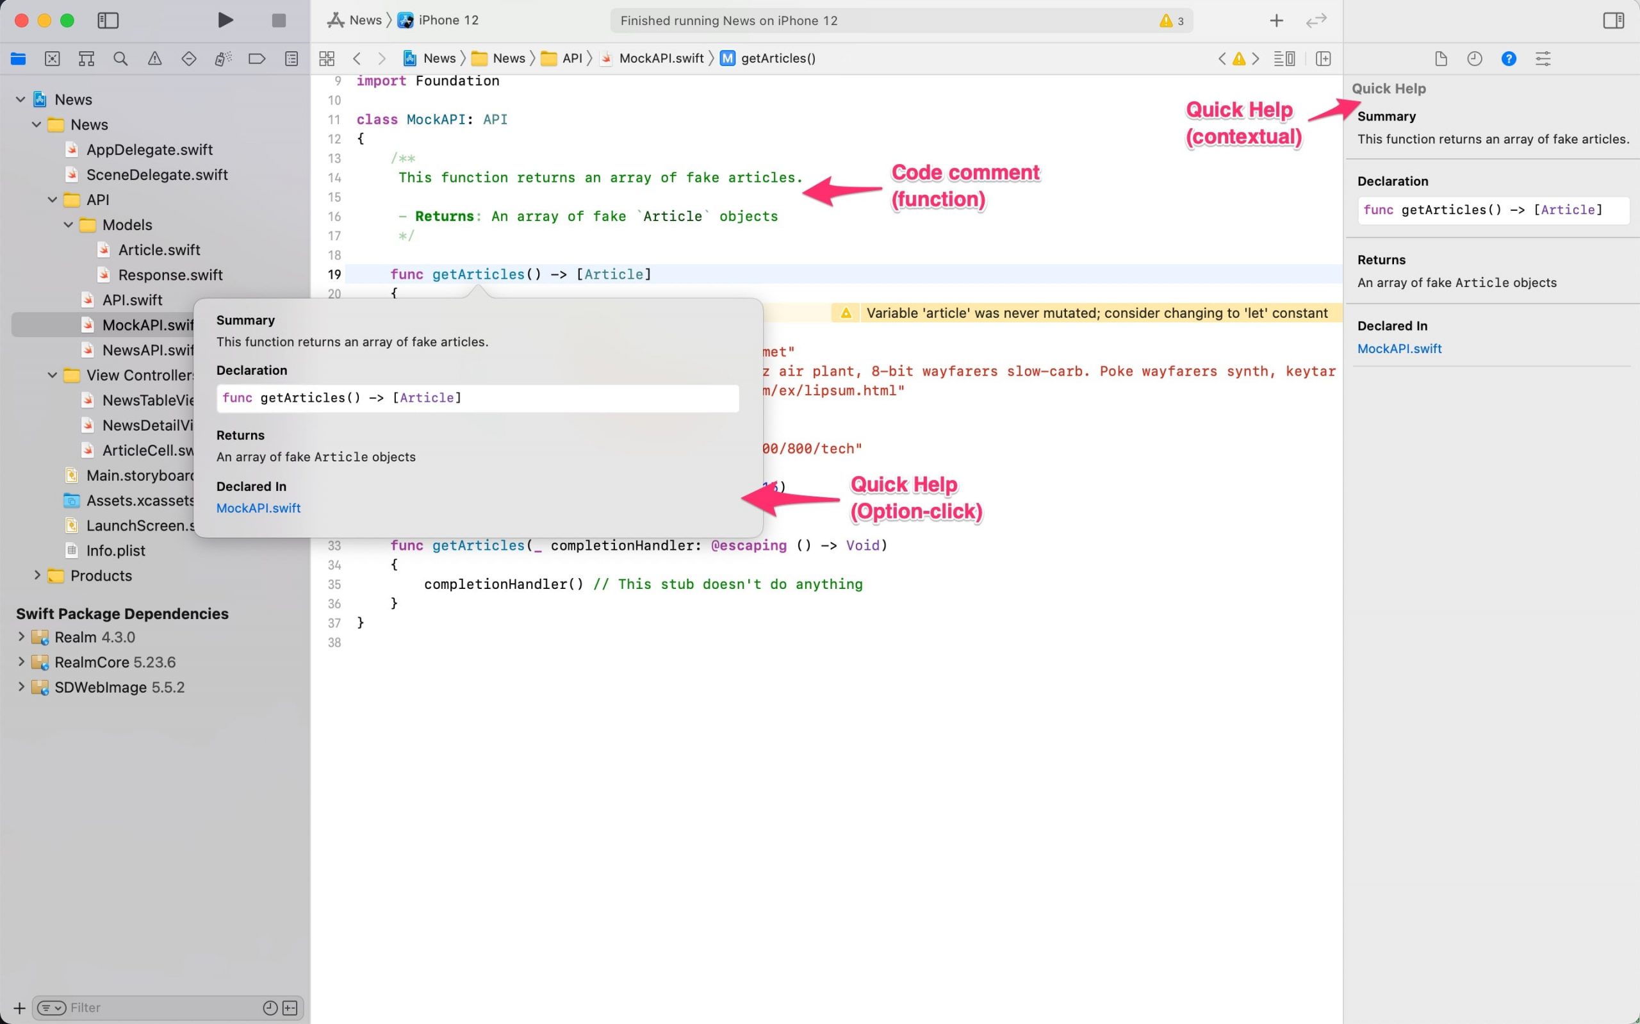This screenshot has width=1640, height=1024.
Task: Open the Library with plus button
Action: [1276, 21]
